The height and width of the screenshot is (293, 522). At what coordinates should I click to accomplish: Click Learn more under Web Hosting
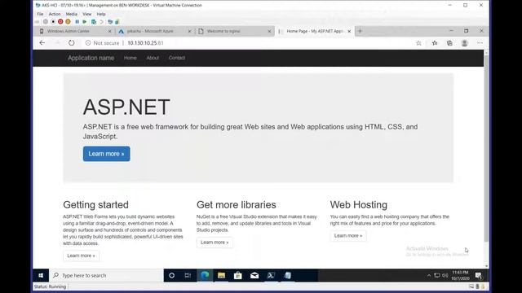[348, 235]
